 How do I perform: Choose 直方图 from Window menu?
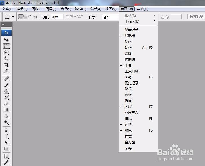point(138,142)
